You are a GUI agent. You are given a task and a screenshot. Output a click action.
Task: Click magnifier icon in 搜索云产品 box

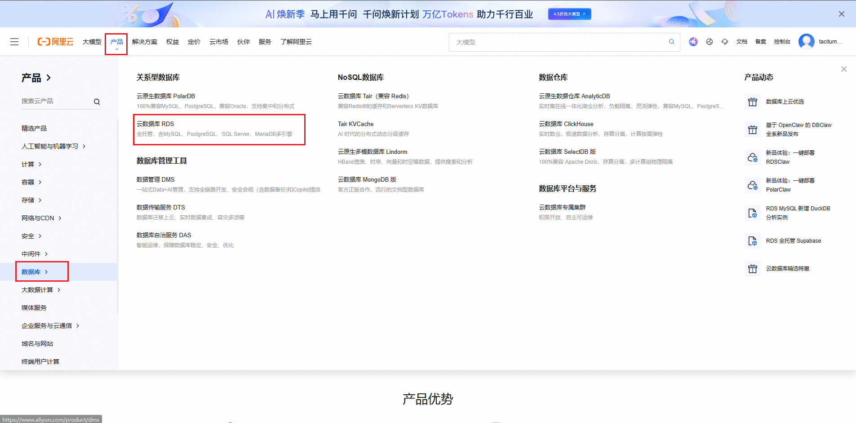click(x=97, y=102)
